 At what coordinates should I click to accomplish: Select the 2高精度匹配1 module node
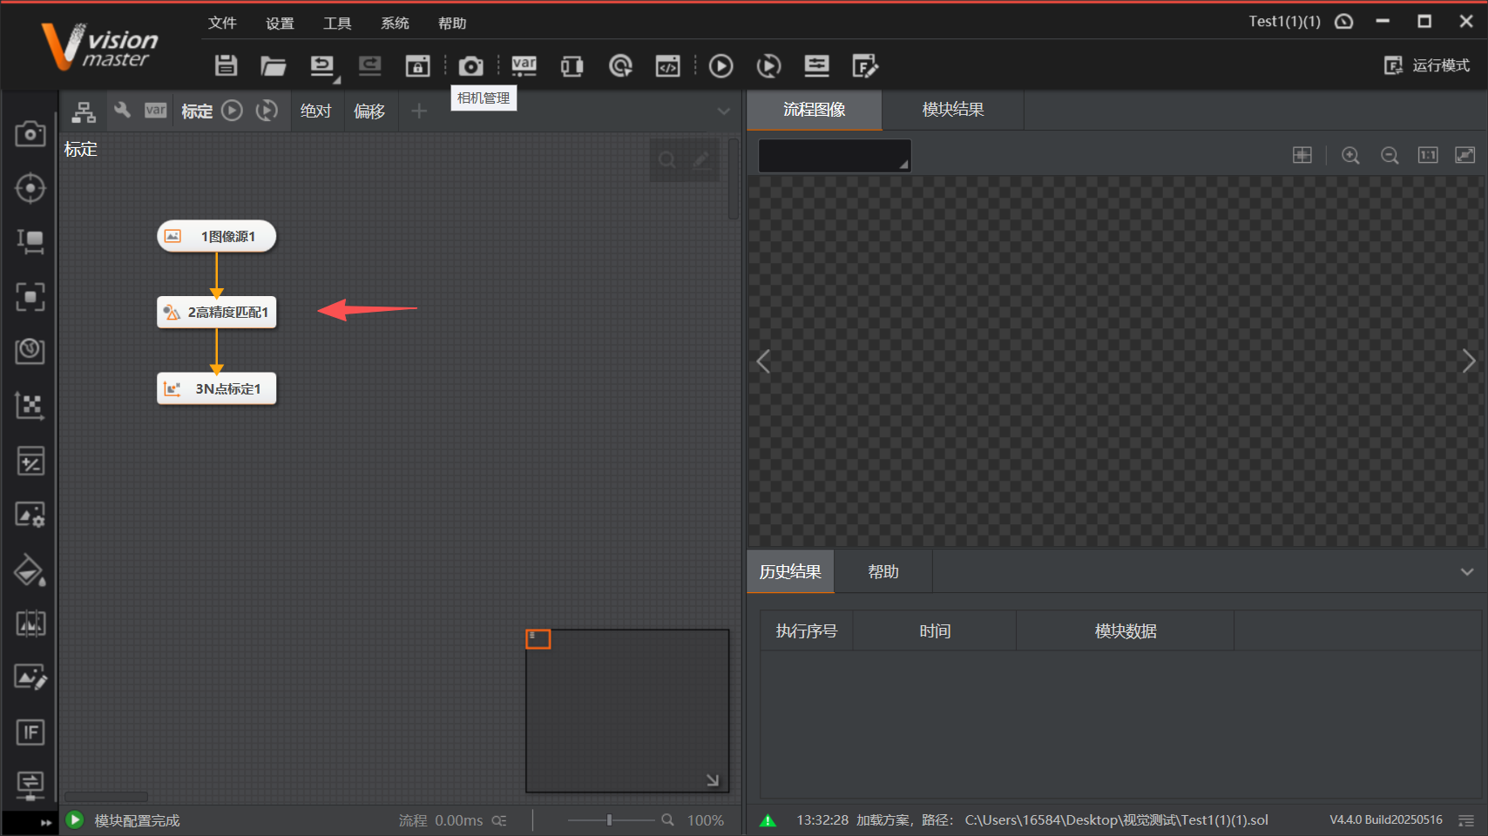pos(217,313)
